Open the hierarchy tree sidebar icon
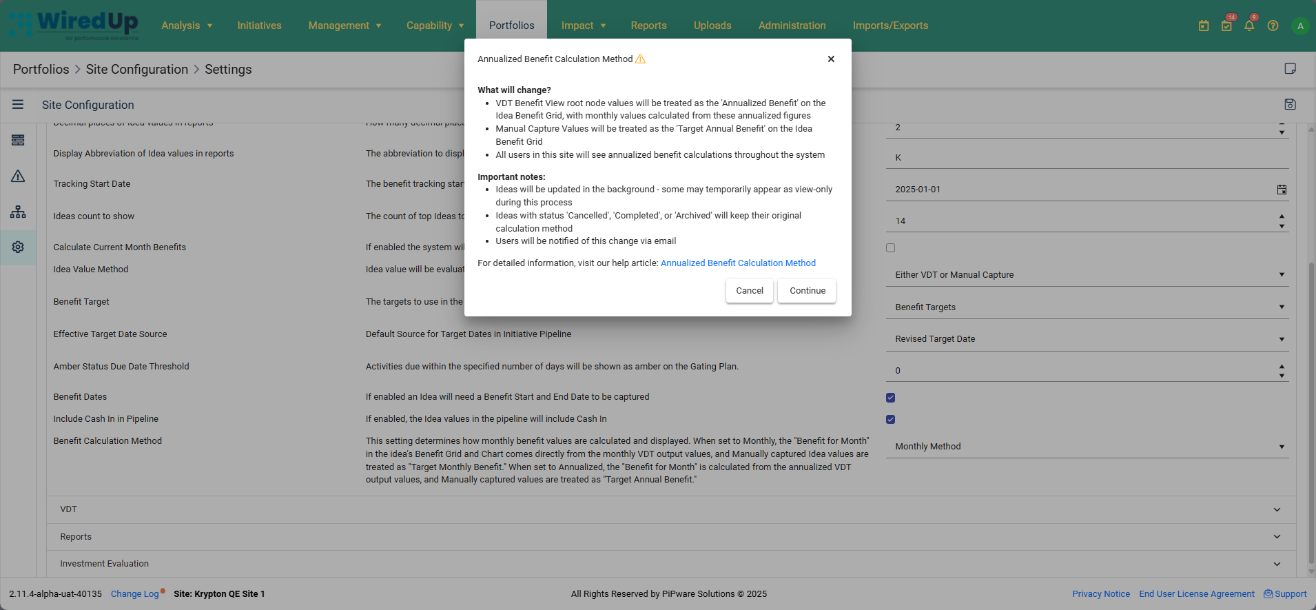Image resolution: width=1316 pixels, height=610 pixels. pyautogui.click(x=18, y=212)
